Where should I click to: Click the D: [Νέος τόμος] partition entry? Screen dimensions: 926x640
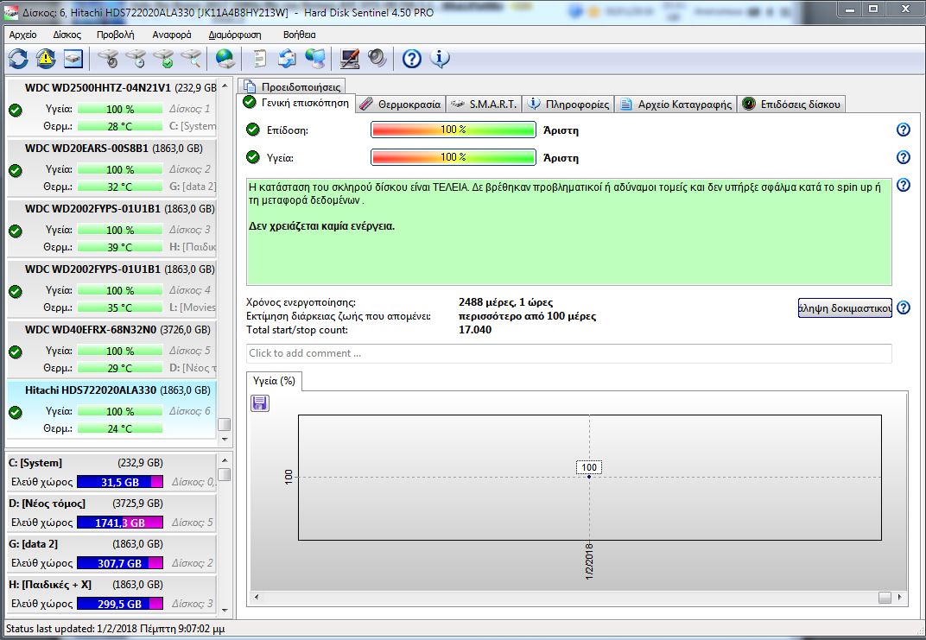[x=111, y=513]
